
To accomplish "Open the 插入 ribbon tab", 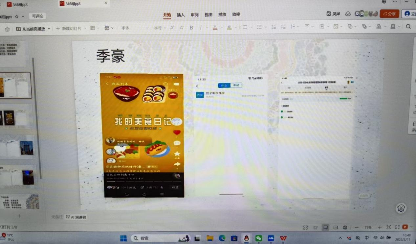I will [x=181, y=15].
